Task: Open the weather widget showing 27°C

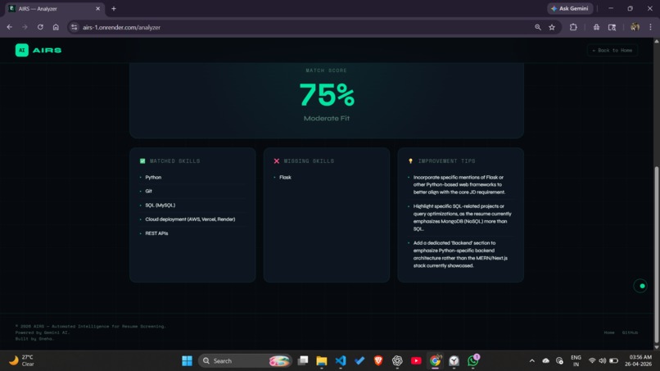Action: [x=22, y=360]
